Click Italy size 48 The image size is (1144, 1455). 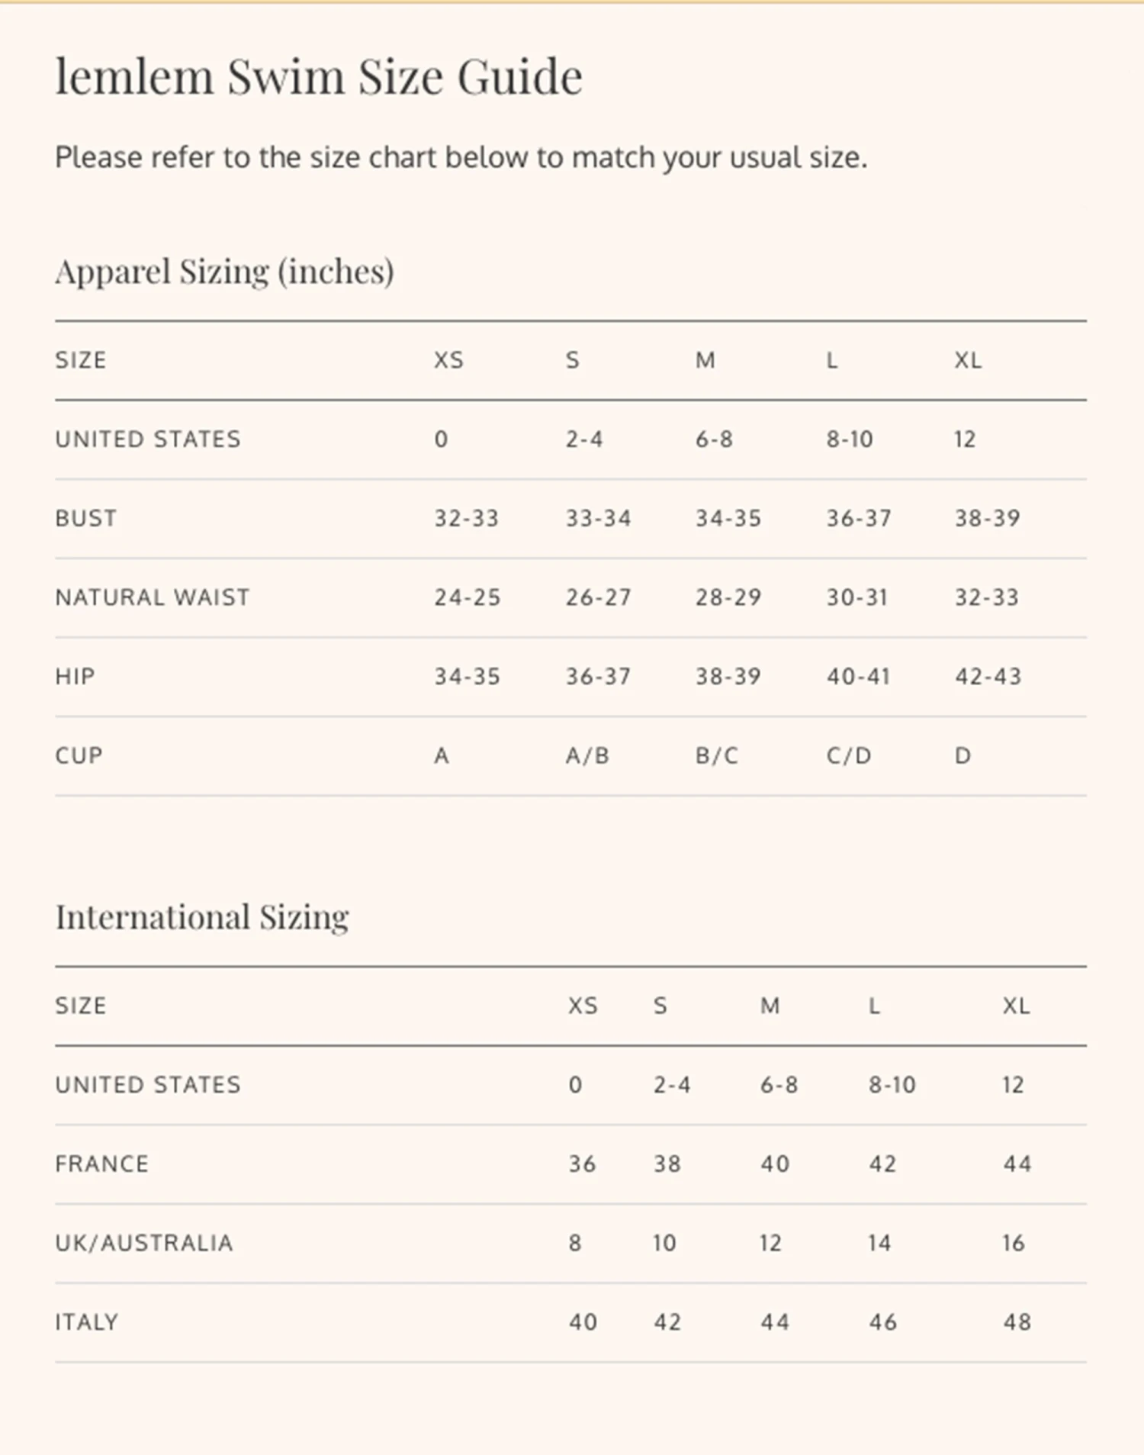tap(1017, 1322)
